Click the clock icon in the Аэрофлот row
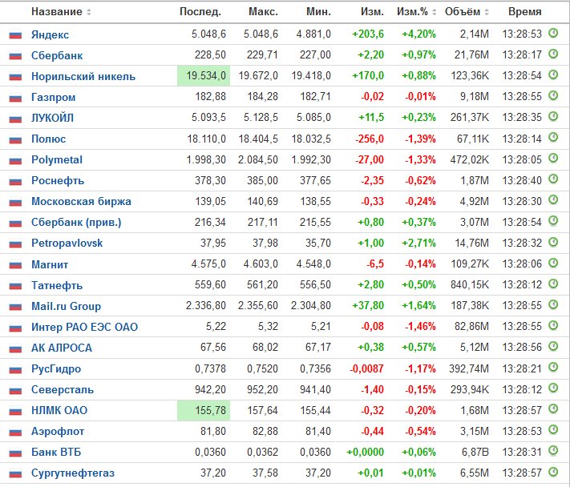The height and width of the screenshot is (487, 570). 553,430
